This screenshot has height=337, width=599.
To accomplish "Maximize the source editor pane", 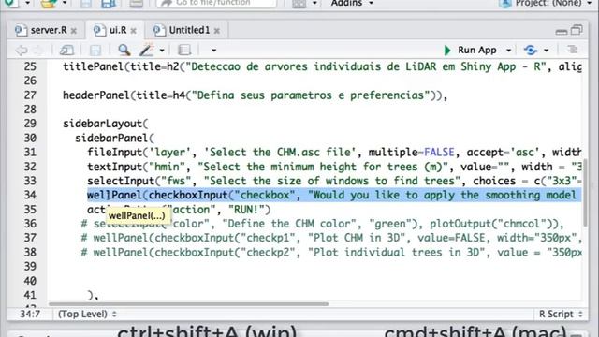I will 577,30.
